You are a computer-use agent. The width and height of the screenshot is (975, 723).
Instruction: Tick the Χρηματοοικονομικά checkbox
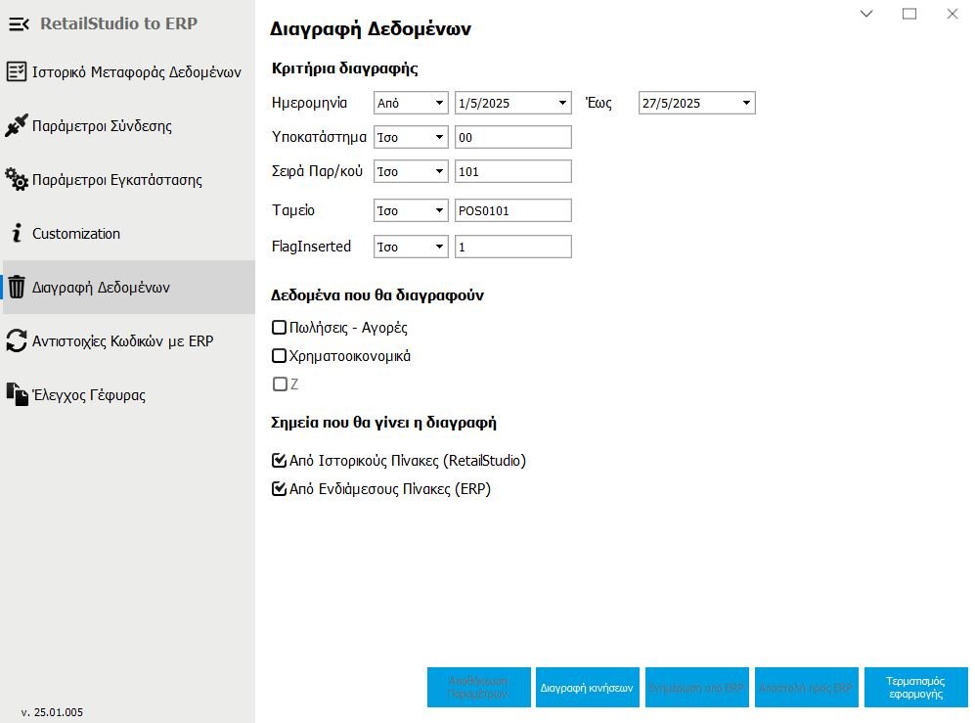pos(280,356)
